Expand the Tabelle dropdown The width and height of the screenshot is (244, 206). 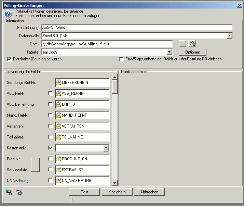tap(169, 52)
